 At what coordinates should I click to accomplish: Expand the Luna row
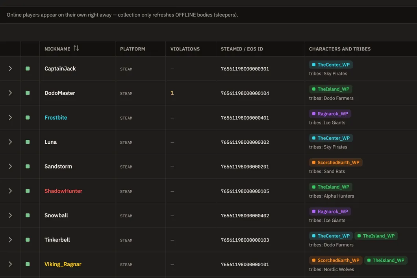(x=10, y=142)
